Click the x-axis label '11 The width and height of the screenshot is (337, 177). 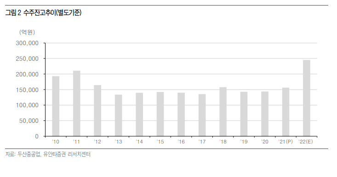coord(76,142)
